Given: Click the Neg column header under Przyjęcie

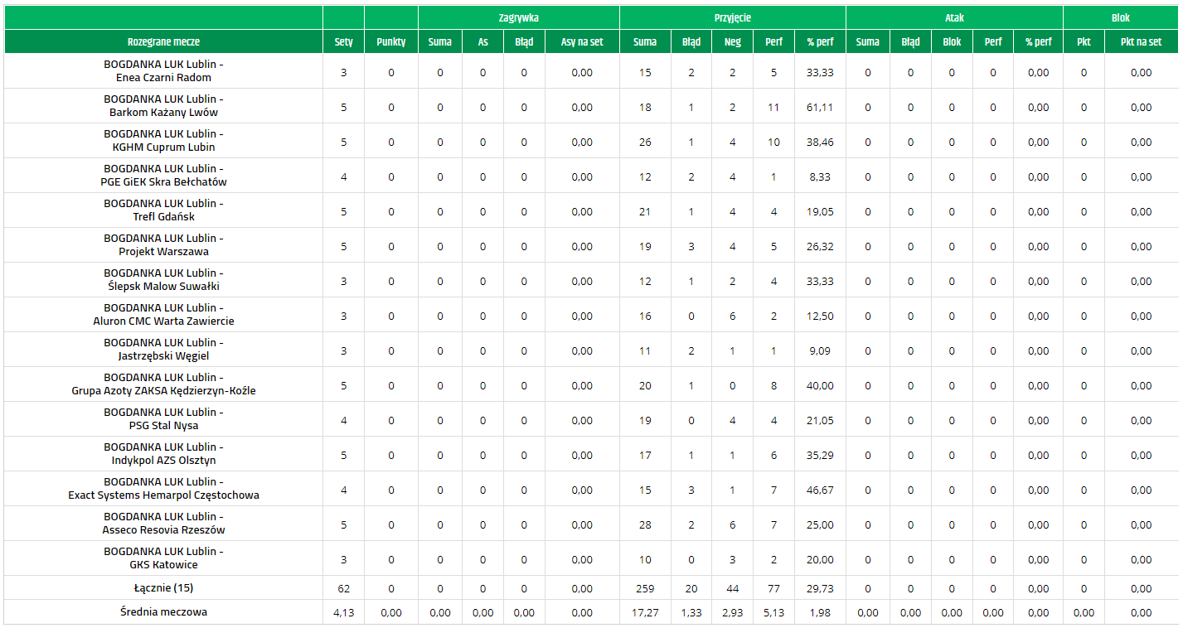Looking at the screenshot, I should click(x=732, y=41).
